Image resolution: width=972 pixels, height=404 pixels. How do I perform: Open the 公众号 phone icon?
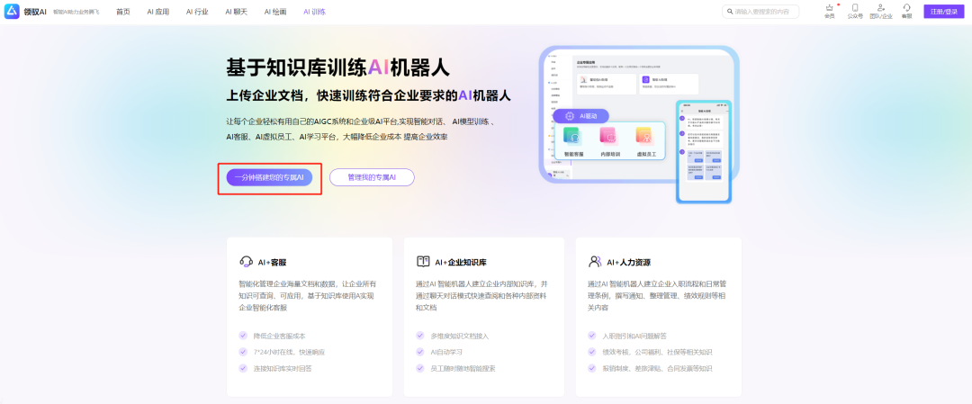coord(855,7)
